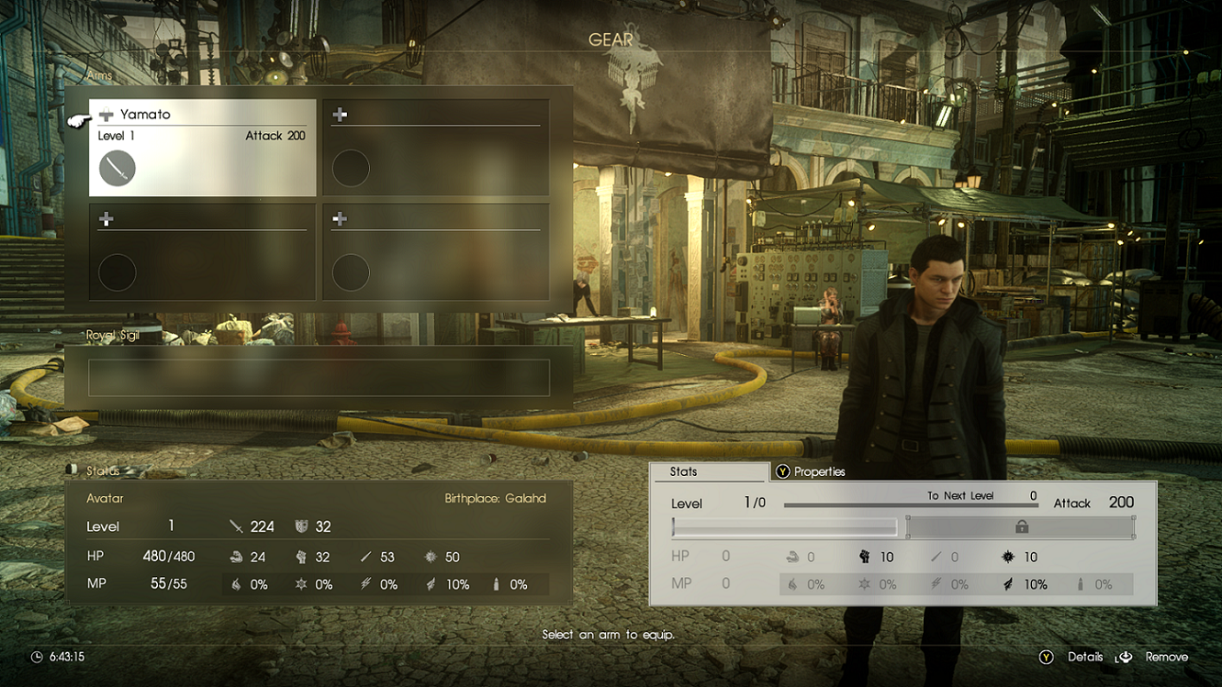Screen dimensions: 1222x687
Task: Click the bullet icon in weapon Stats panel
Action: coord(1080,584)
